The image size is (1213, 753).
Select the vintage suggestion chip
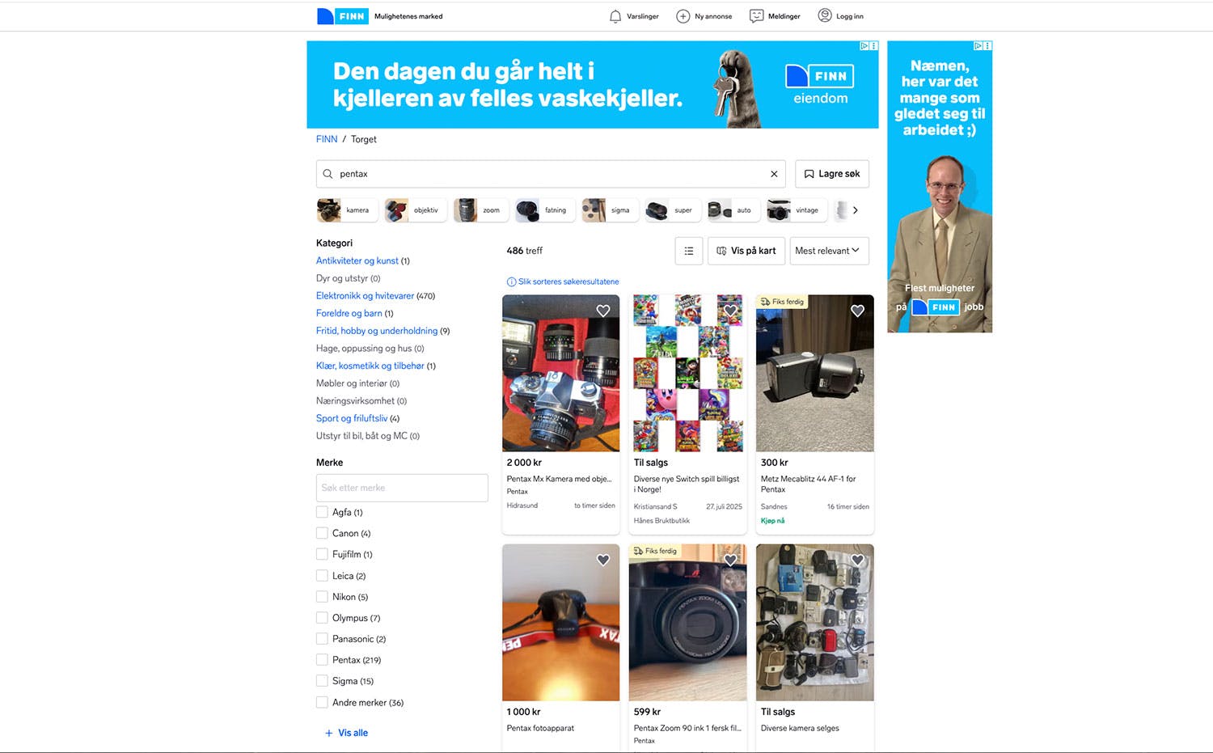(796, 210)
